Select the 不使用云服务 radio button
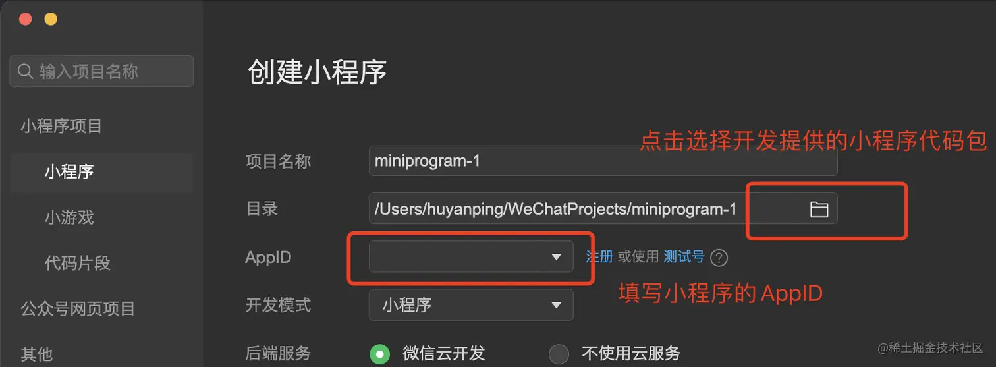Screen dimensions: 996x367 point(559,354)
